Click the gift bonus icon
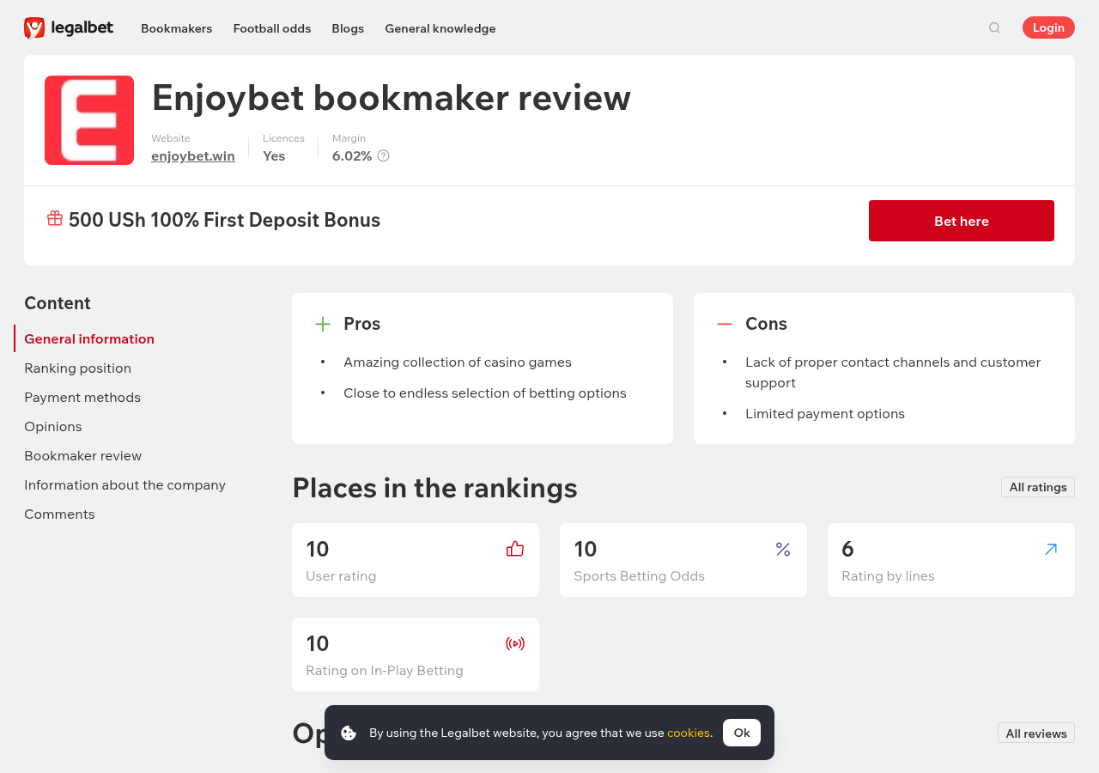Screen dimensions: 1099x773 [55, 218]
